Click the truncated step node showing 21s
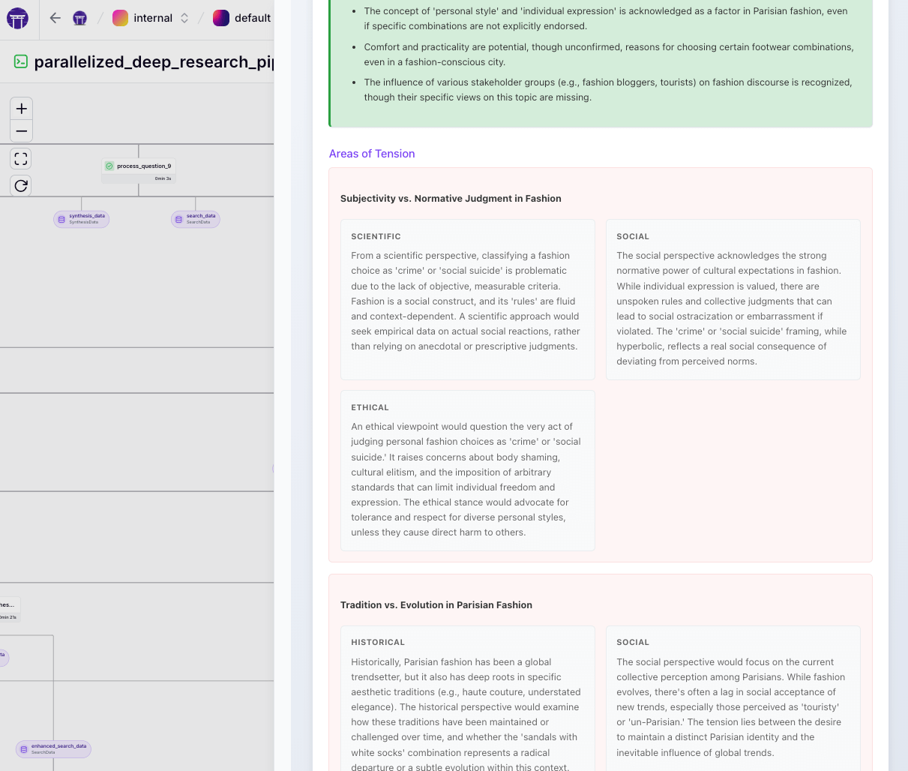908x771 pixels. [9, 609]
